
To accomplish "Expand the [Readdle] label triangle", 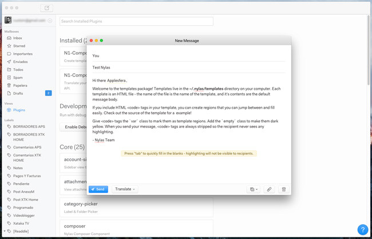I will pos(5,231).
